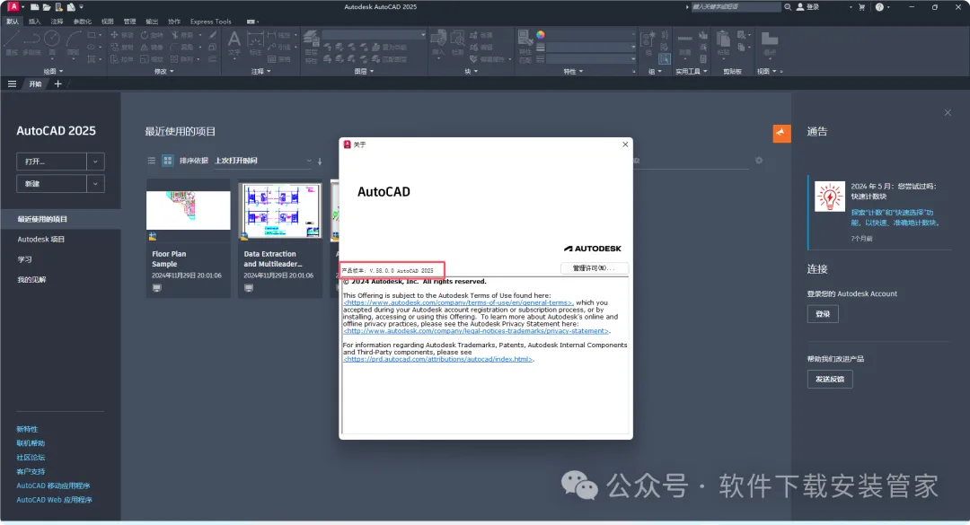Select the Trim tool

coord(182,35)
